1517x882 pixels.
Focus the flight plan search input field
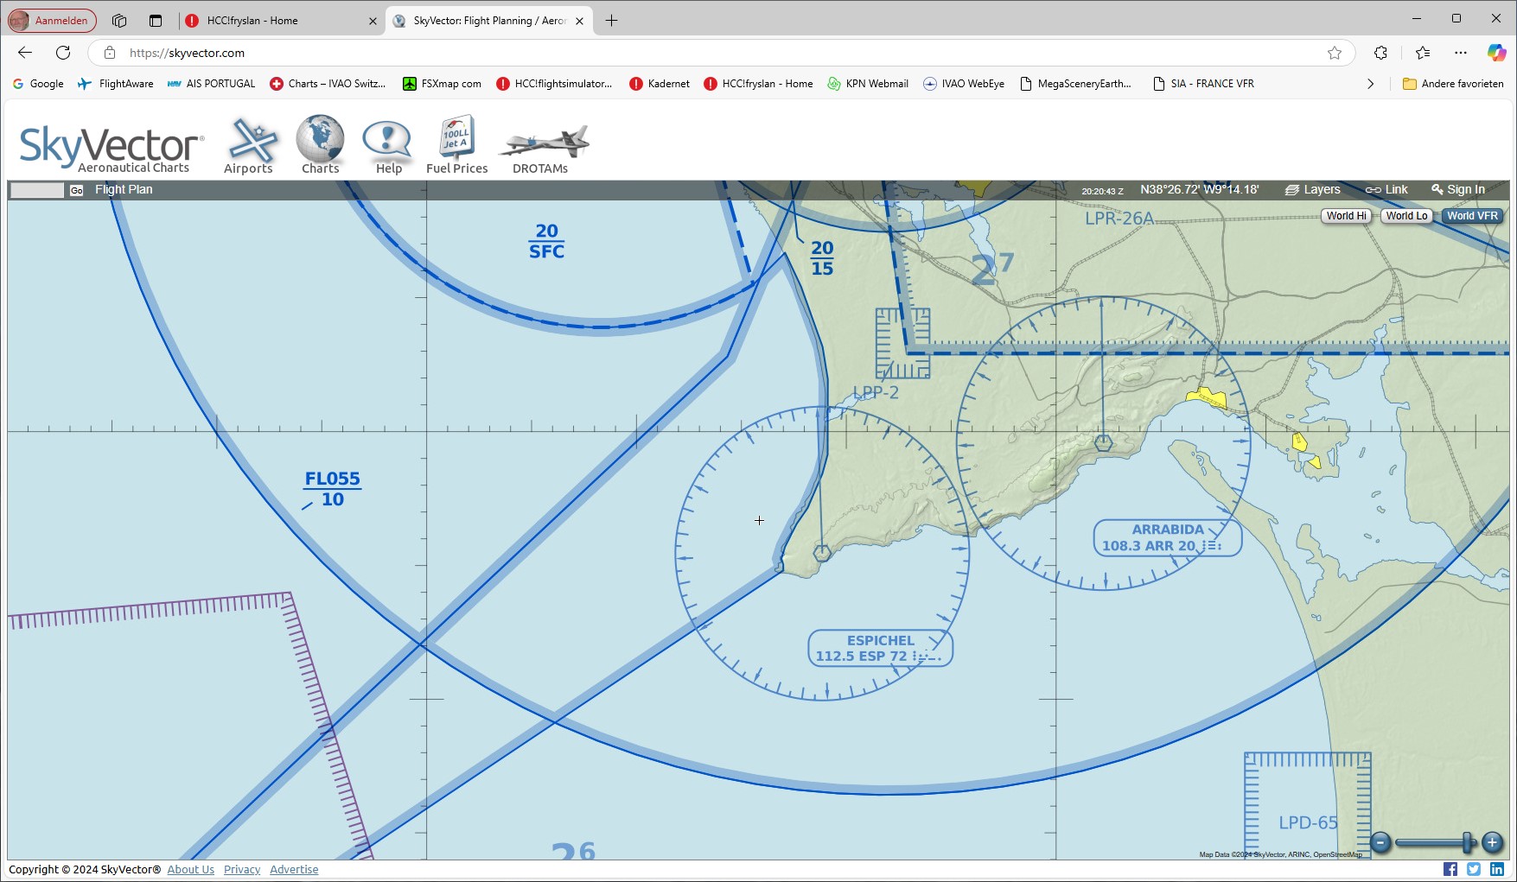[36, 190]
